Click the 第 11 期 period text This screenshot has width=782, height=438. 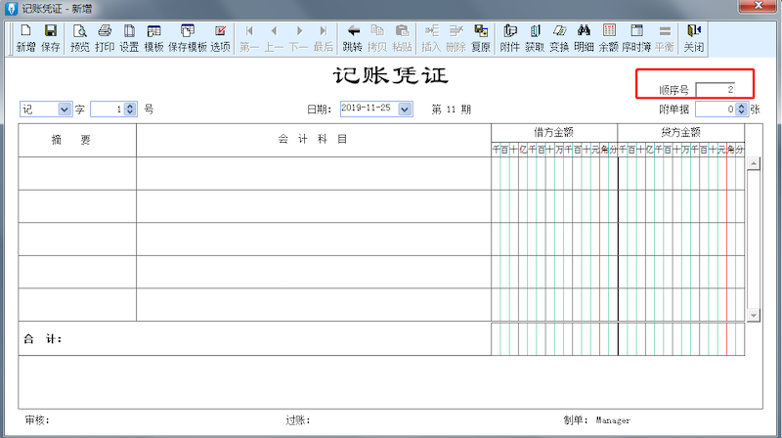[451, 109]
